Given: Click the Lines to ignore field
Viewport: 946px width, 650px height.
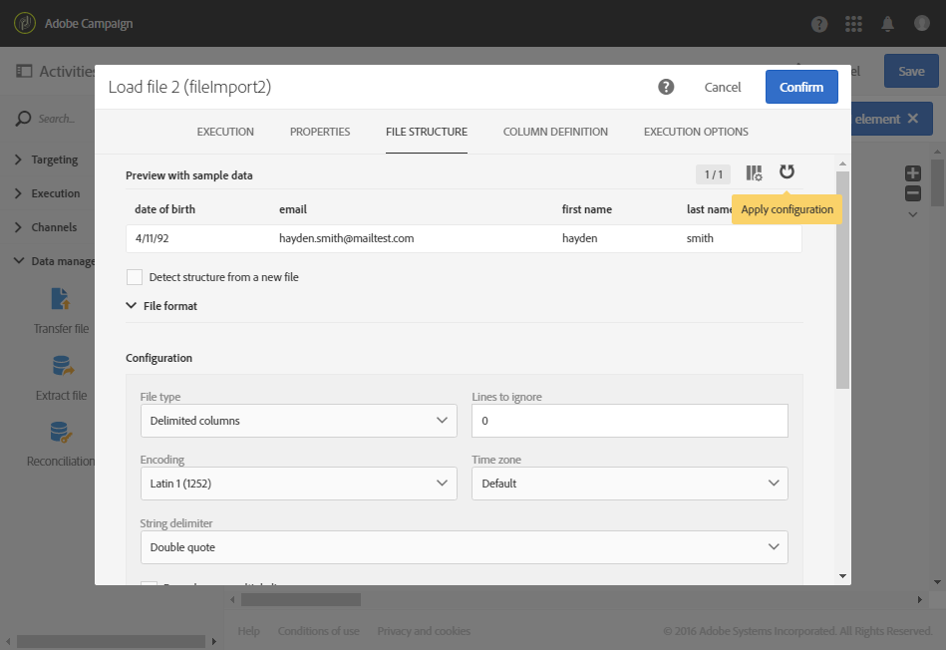Looking at the screenshot, I should [x=629, y=421].
